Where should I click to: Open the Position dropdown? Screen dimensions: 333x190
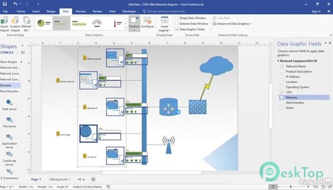click(x=134, y=23)
